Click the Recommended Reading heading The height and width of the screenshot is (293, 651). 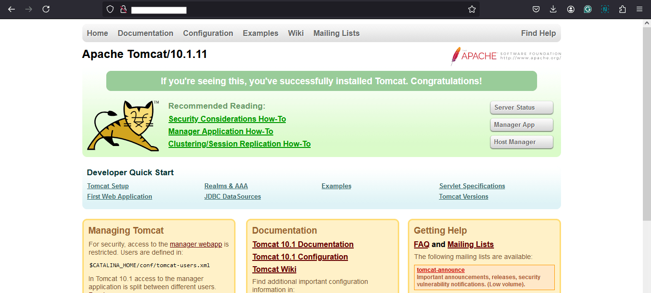pyautogui.click(x=217, y=106)
